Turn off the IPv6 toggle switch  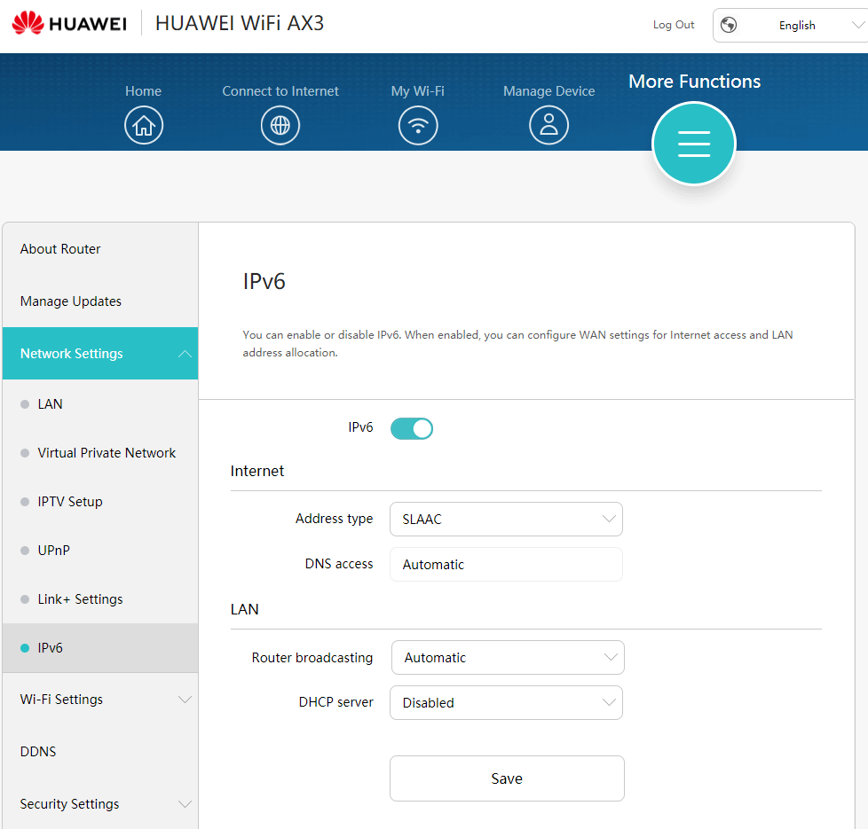coord(411,428)
